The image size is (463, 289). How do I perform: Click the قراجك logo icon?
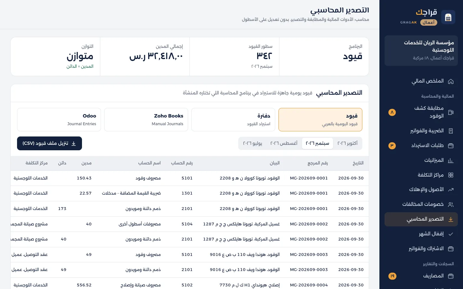click(448, 17)
